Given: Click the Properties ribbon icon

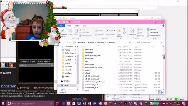Looking at the screenshot, I should click(x=132, y=32).
